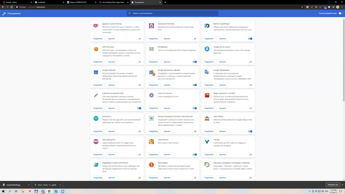This screenshot has height=194, width=345.
Task: Expand options for the maxresdefault.jpg download
Action: click(28, 185)
